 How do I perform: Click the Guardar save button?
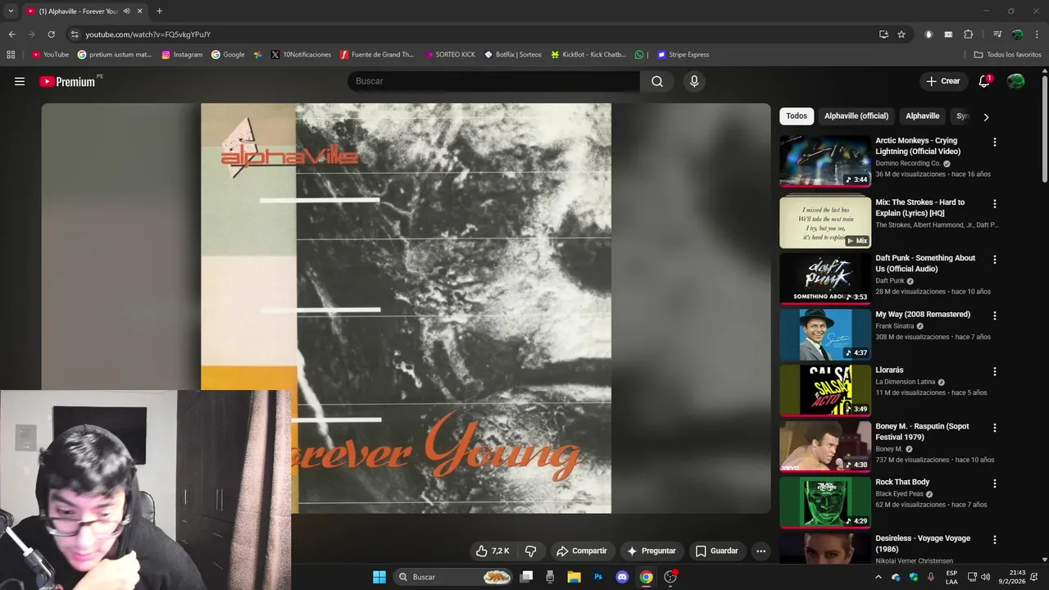(717, 551)
